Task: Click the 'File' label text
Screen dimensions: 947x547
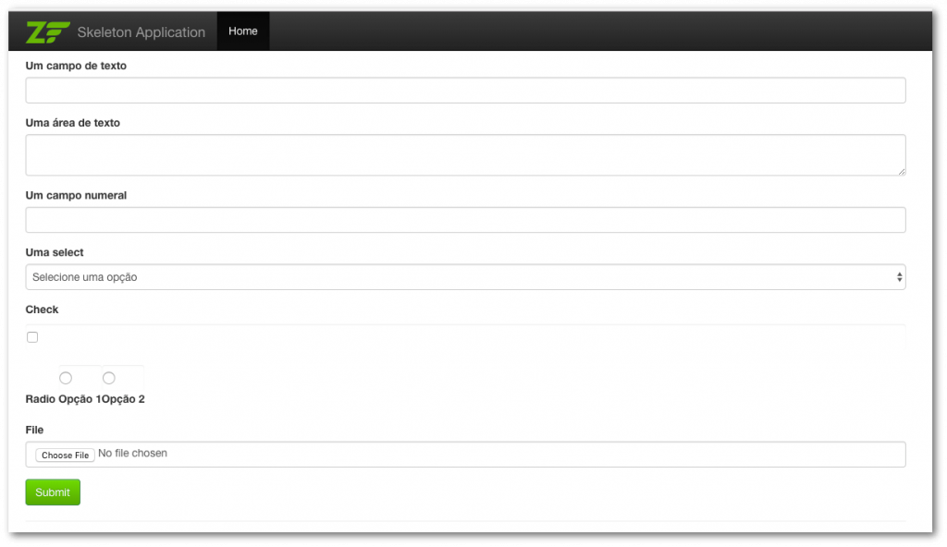Action: 34,430
